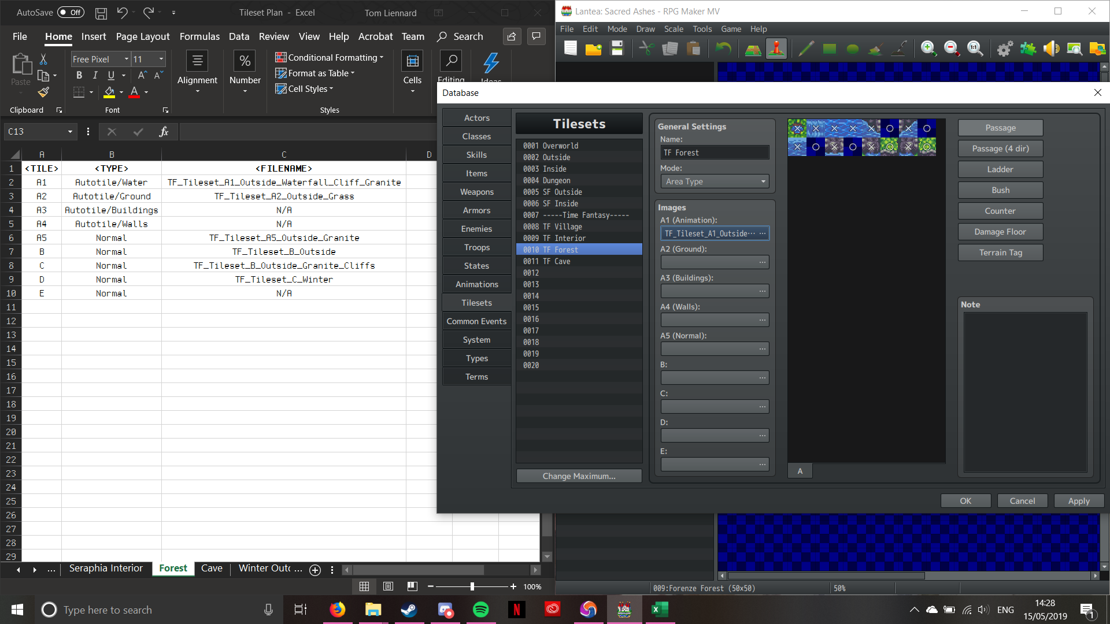Image resolution: width=1110 pixels, height=624 pixels.
Task: Select the Map edit mode icon
Action: (753, 49)
